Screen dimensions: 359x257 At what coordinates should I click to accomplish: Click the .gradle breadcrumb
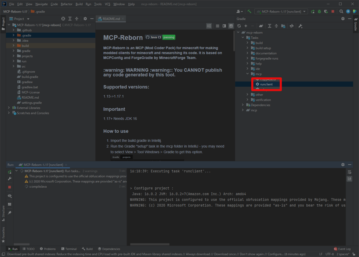pyautogui.click(x=38, y=11)
